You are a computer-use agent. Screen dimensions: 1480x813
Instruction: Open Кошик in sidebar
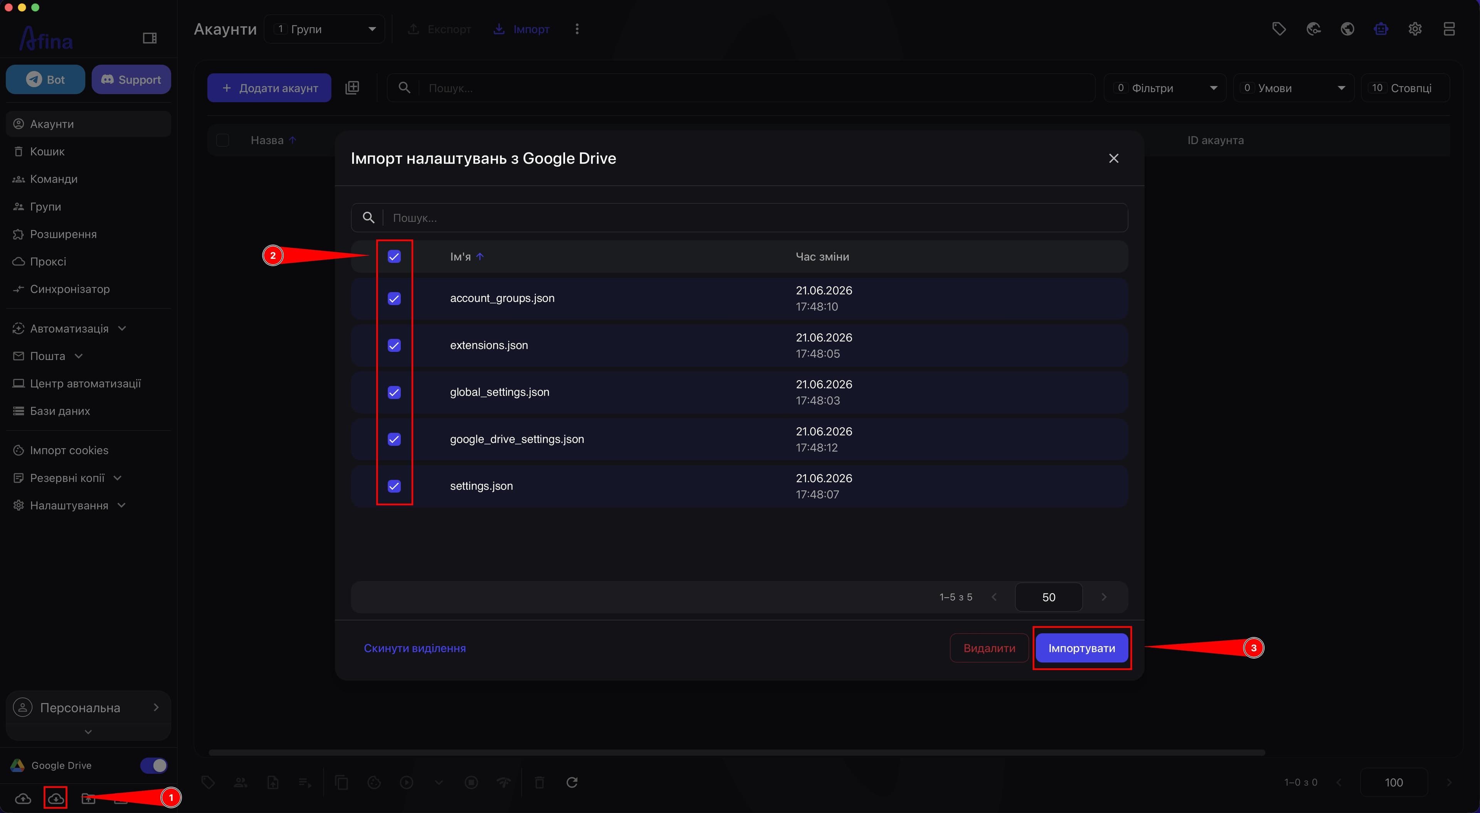click(89, 152)
